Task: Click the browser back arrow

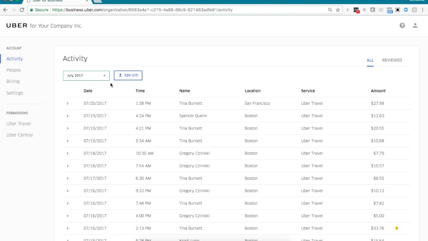Action: pos(5,10)
